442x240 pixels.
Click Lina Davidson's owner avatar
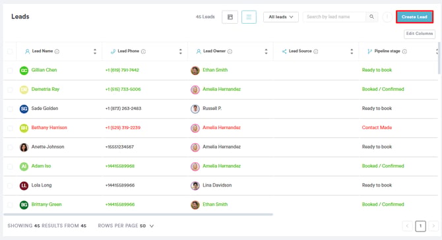coord(195,185)
